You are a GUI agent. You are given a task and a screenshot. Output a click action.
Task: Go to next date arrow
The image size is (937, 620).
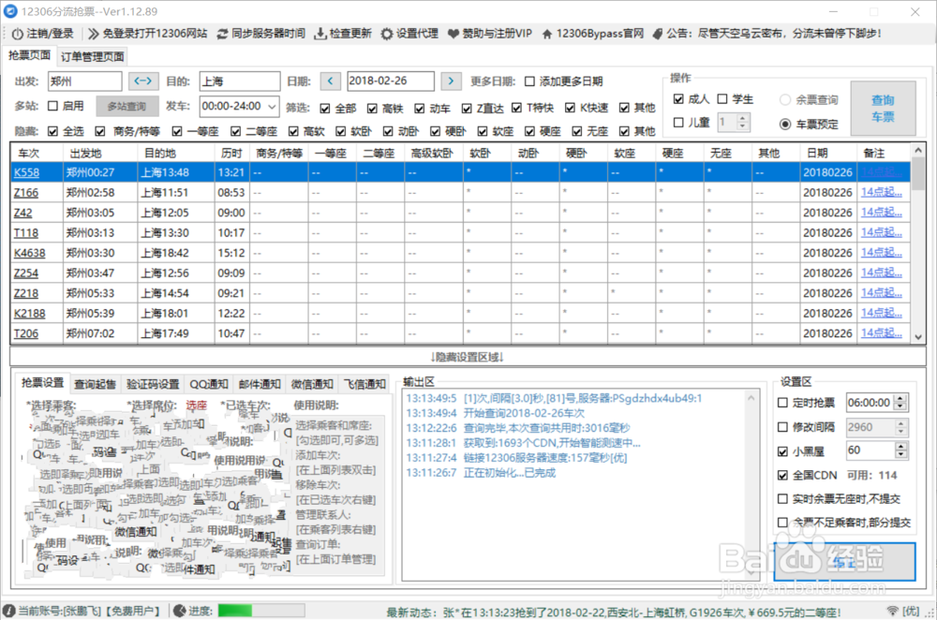click(x=452, y=81)
